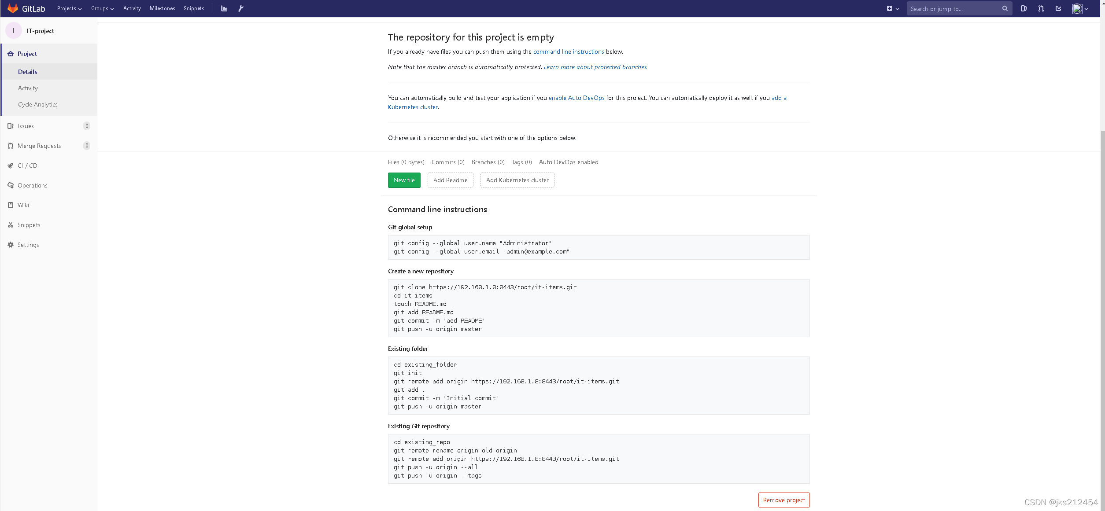Open the Groups dropdown menu
1105x511 pixels.
(x=102, y=8)
